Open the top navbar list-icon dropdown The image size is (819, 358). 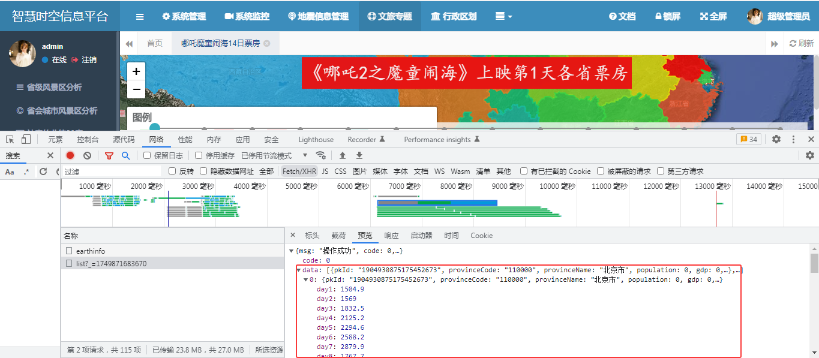[503, 16]
